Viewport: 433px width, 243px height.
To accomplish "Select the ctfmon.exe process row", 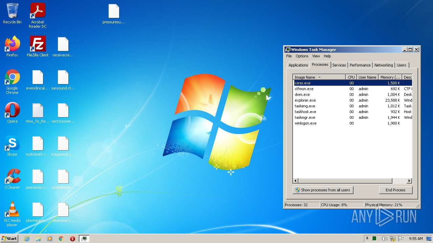I will tap(352, 89).
